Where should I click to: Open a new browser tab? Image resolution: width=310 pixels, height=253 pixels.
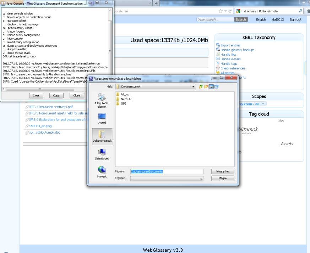[156, 3]
